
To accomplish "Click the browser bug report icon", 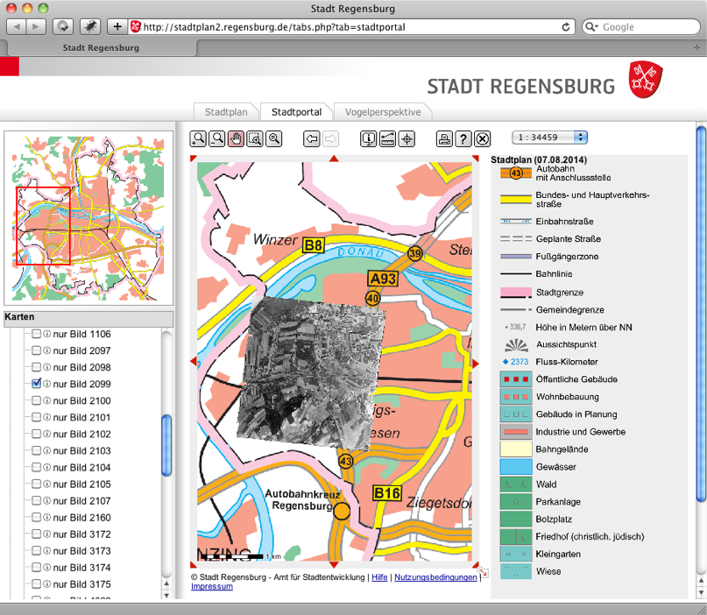I will pyautogui.click(x=90, y=27).
